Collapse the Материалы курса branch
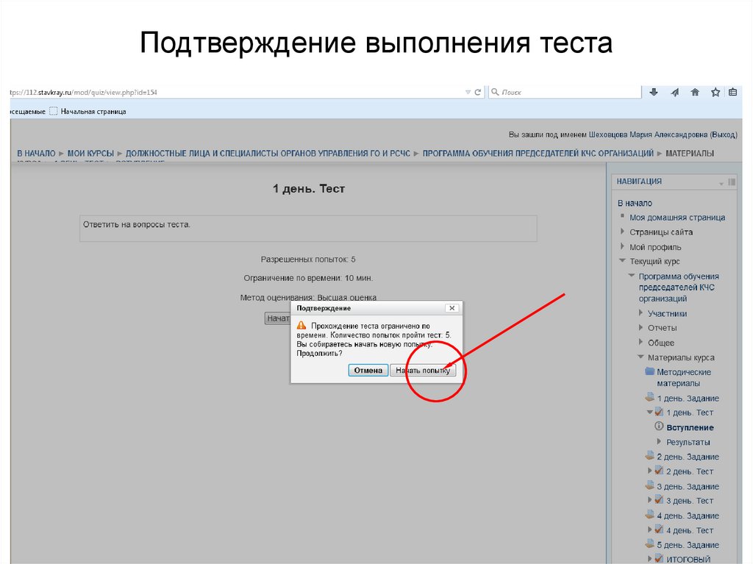Viewport: 753px width, 564px height. 640,357
